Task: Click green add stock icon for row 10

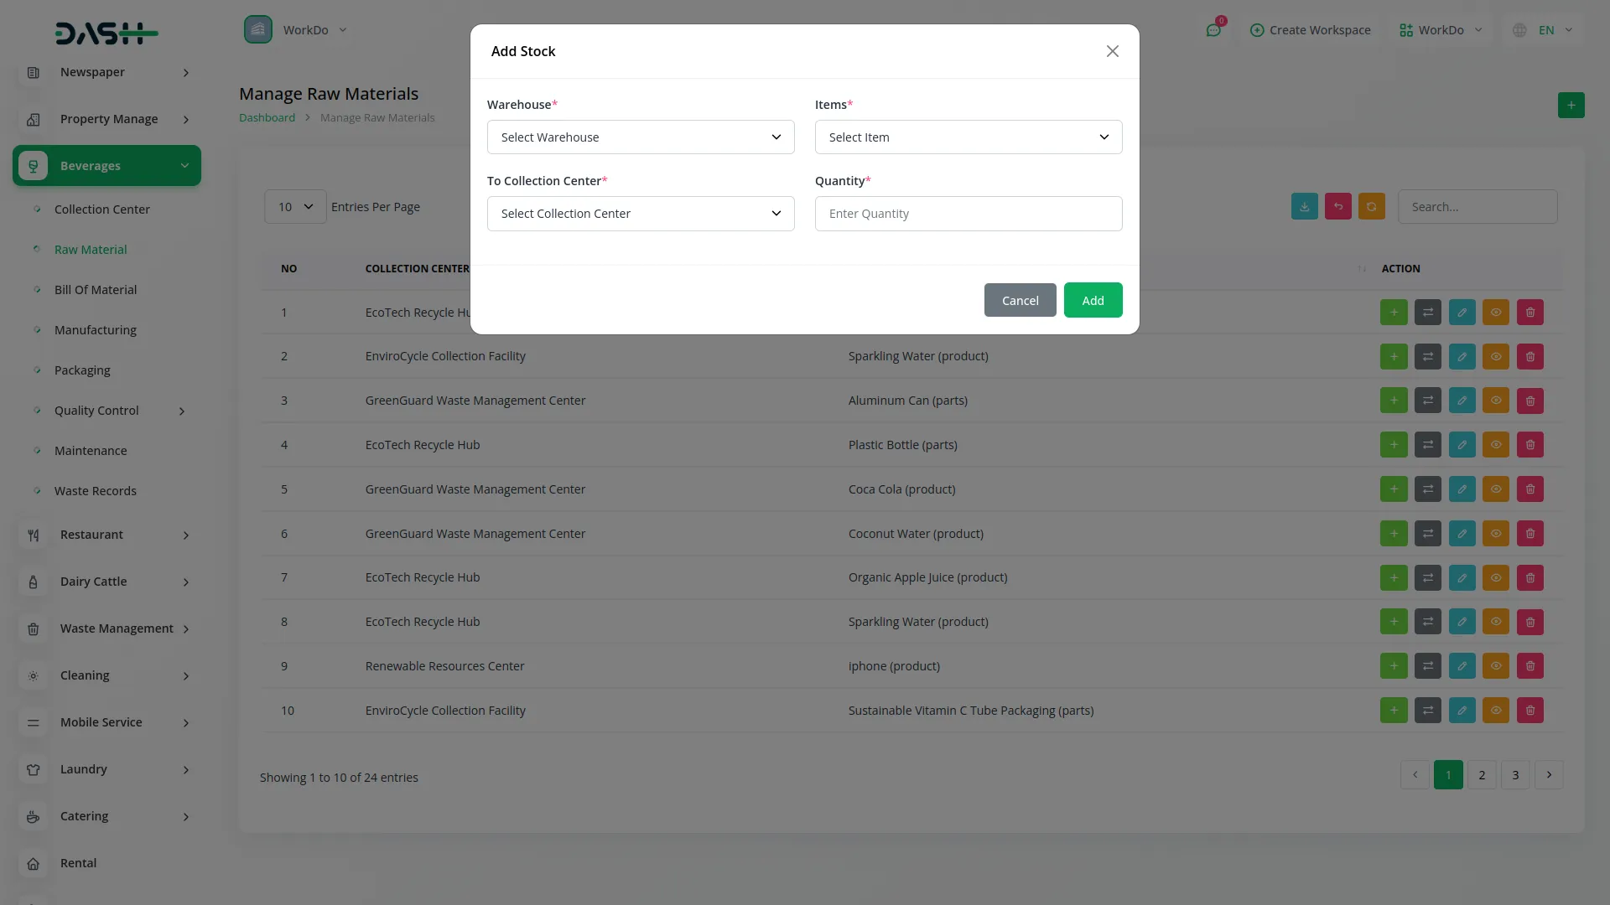Action: 1394,711
